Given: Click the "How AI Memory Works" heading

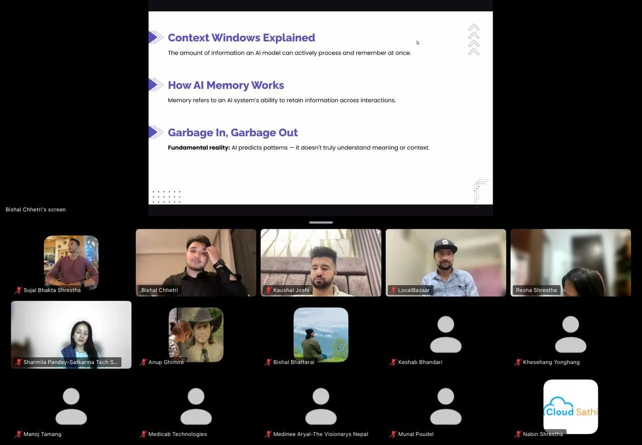Looking at the screenshot, I should tap(226, 85).
